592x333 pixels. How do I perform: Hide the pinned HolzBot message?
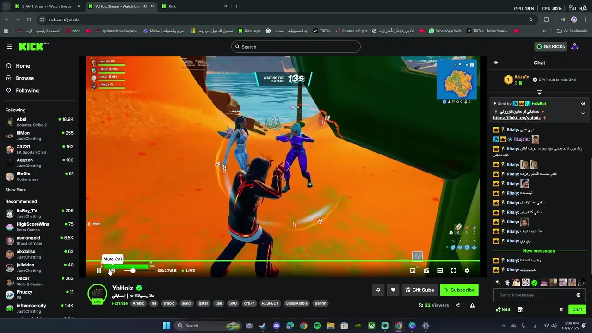(583, 104)
